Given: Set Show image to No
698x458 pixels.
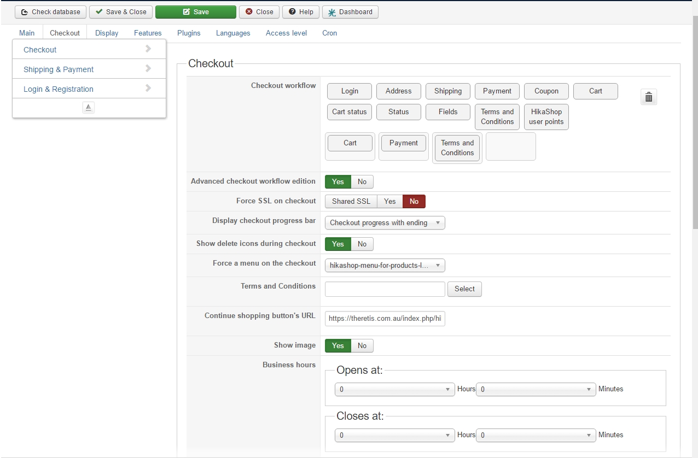Looking at the screenshot, I should [362, 345].
